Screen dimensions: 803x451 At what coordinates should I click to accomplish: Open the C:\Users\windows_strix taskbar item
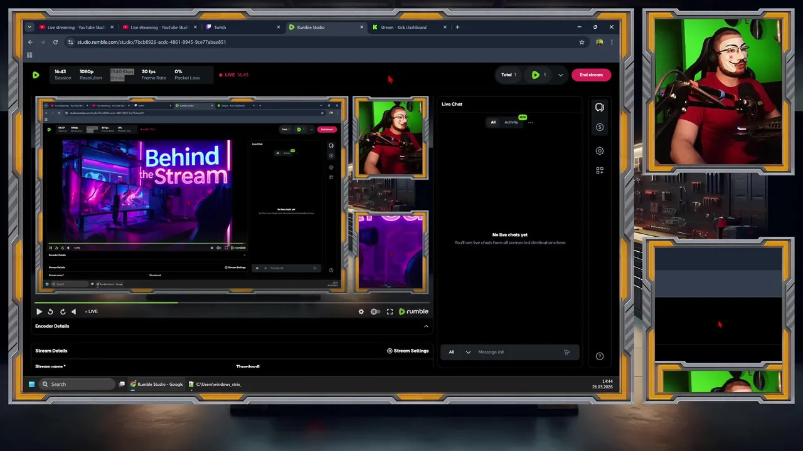coord(215,384)
